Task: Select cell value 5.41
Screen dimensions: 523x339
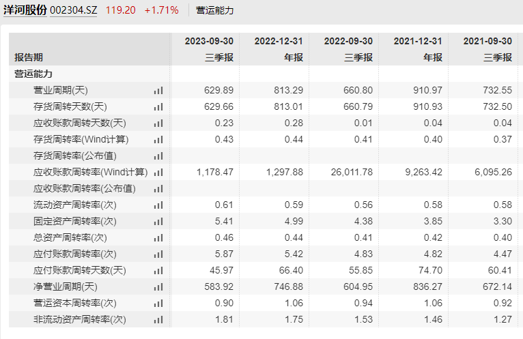Action: (x=224, y=221)
